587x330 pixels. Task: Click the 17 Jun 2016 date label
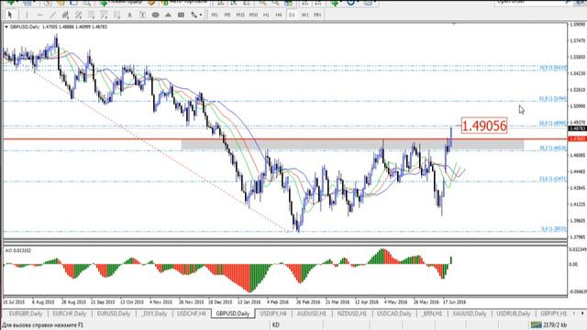click(455, 302)
